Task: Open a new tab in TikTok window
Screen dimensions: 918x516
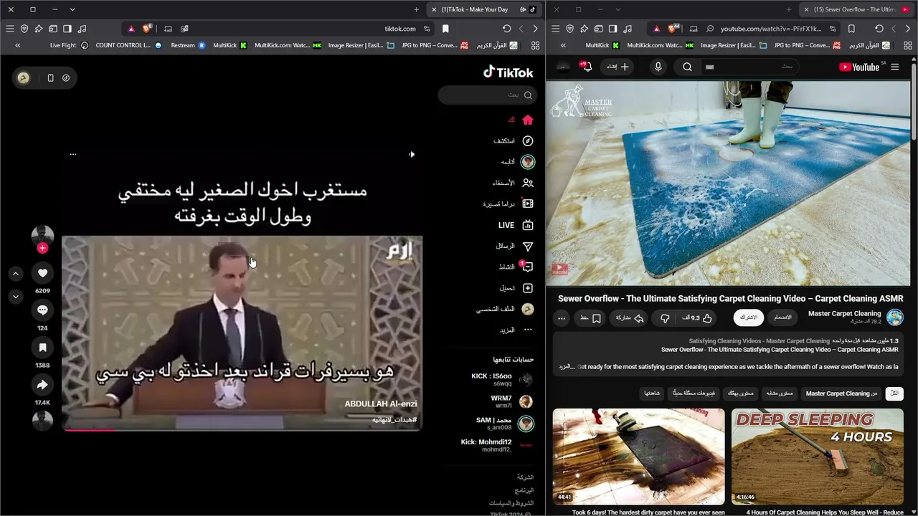Action: tap(416, 9)
